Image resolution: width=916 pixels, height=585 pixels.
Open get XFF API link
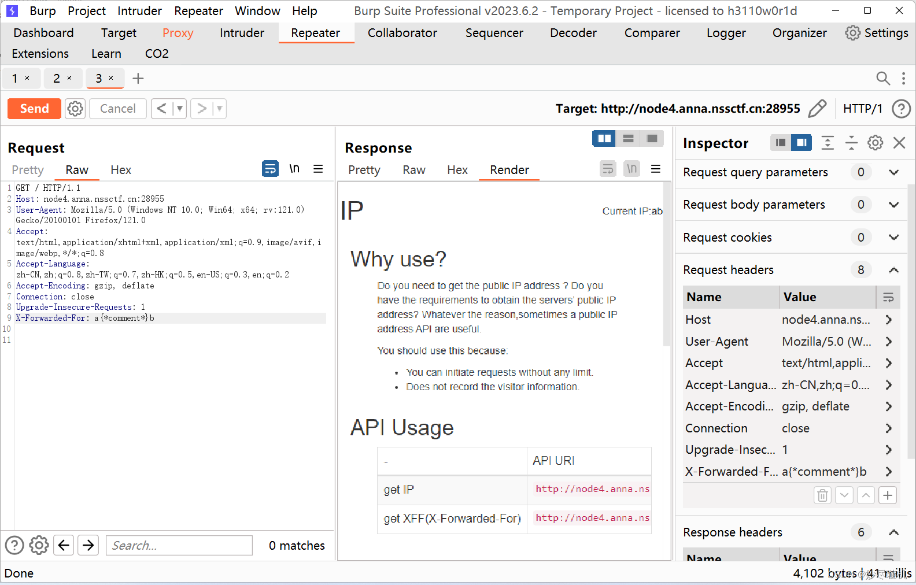click(592, 518)
